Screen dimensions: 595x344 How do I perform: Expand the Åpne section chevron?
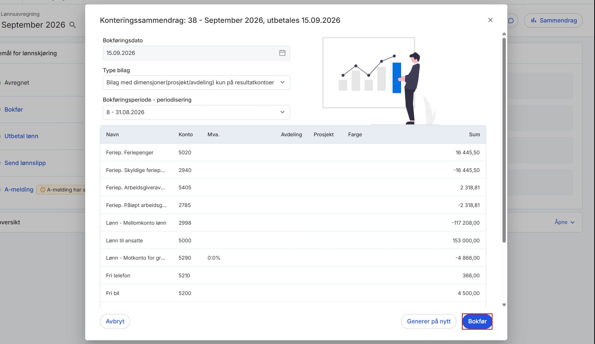tap(573, 222)
